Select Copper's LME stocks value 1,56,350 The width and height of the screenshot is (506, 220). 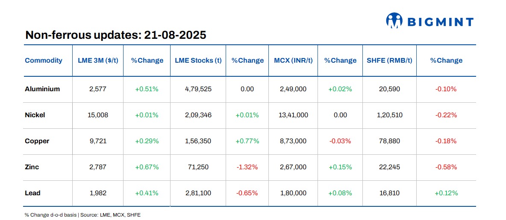point(198,141)
